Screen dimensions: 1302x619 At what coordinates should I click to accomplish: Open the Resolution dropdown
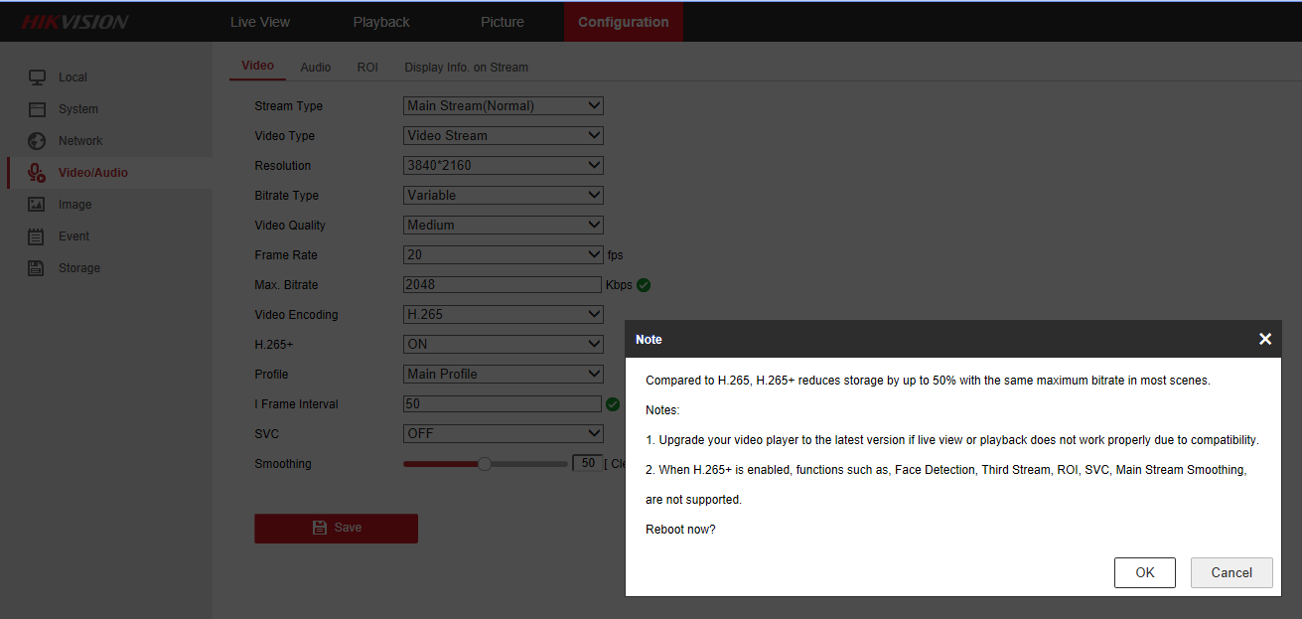click(x=503, y=165)
